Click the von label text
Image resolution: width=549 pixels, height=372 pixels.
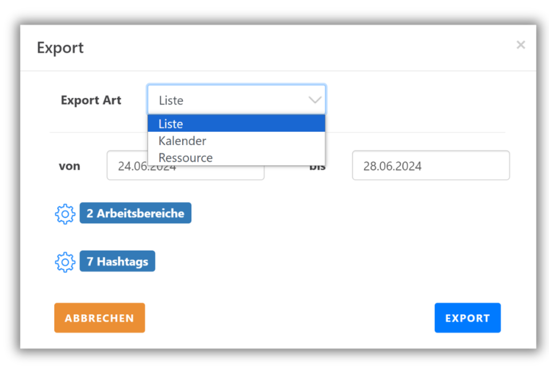coord(69,166)
